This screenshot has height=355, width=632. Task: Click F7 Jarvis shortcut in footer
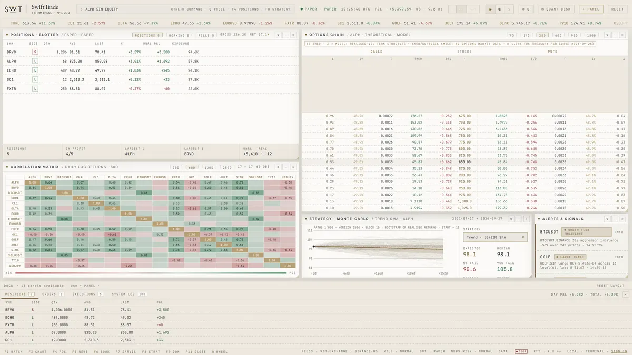tap(125, 351)
